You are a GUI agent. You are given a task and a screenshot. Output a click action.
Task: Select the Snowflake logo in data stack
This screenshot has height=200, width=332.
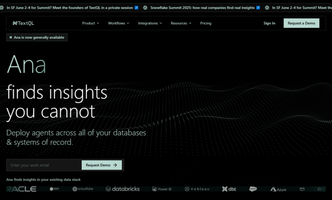(x=83, y=189)
